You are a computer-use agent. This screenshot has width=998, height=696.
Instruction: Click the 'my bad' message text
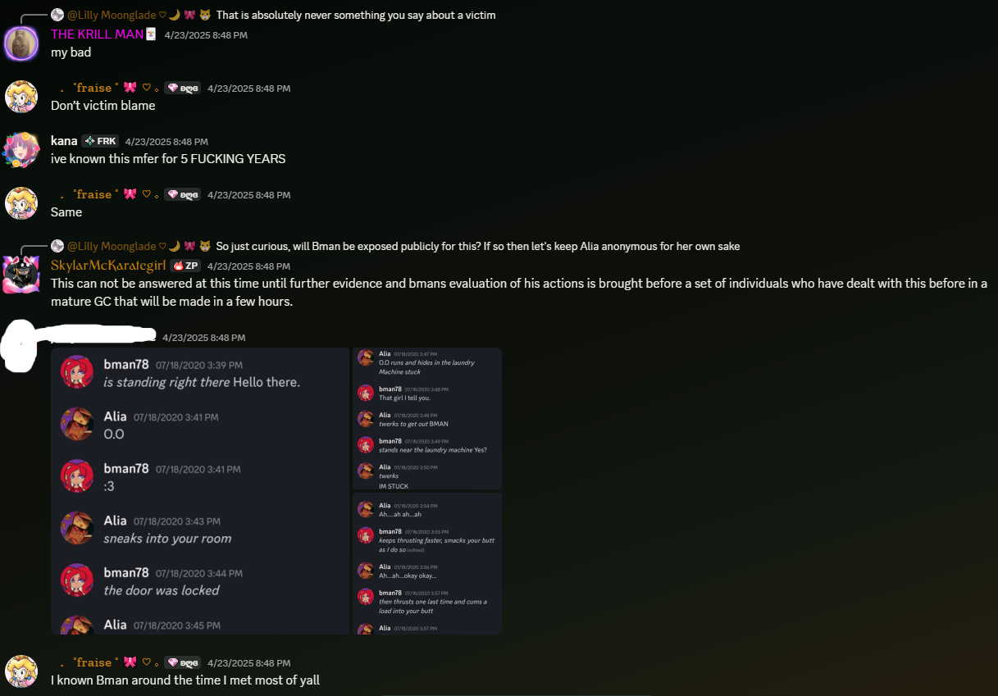71,52
